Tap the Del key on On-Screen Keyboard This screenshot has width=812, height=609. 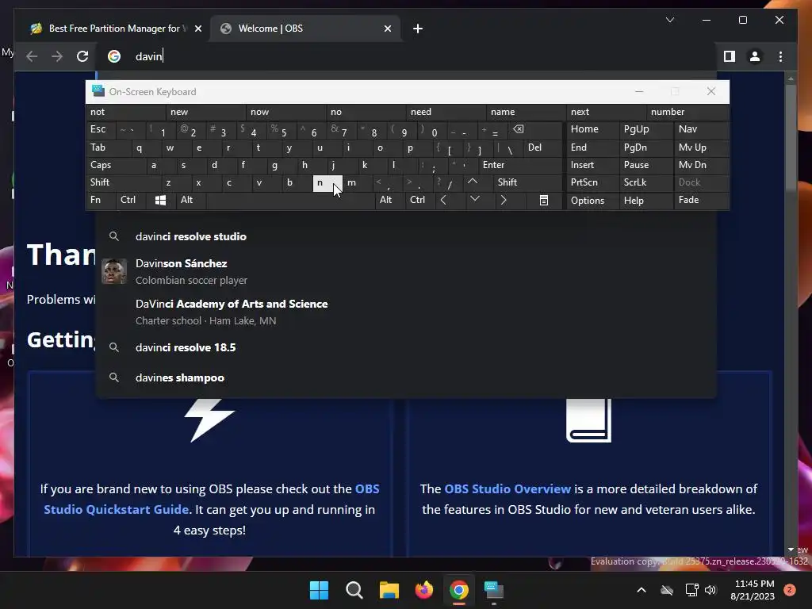pos(542,147)
